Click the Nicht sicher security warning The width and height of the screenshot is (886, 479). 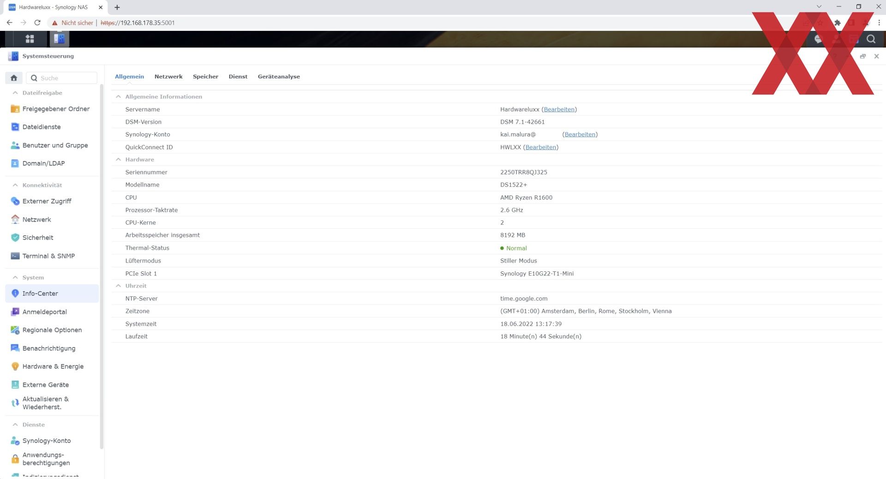pyautogui.click(x=73, y=23)
